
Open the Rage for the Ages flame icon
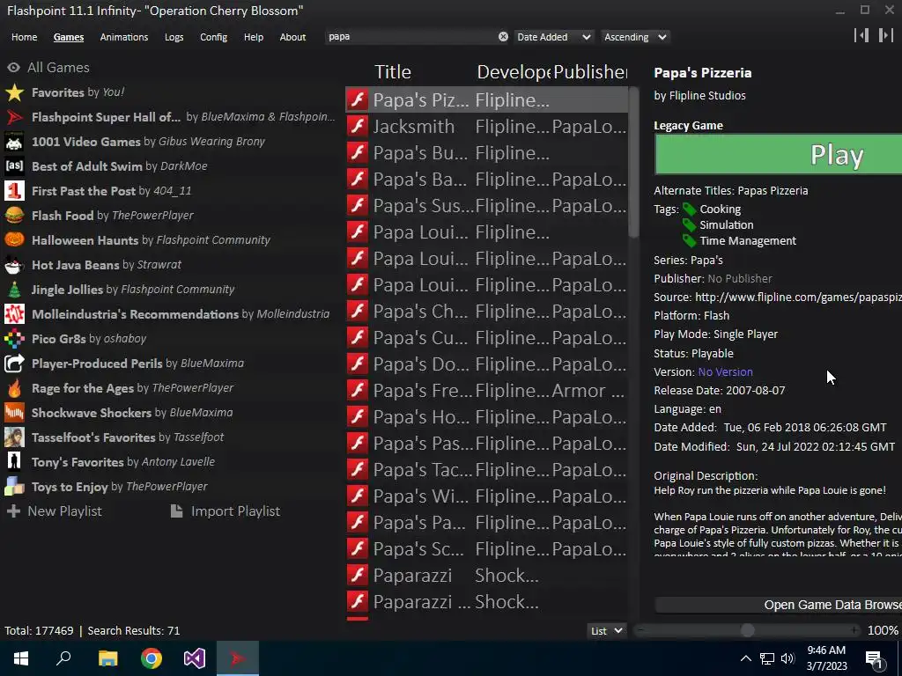click(14, 388)
